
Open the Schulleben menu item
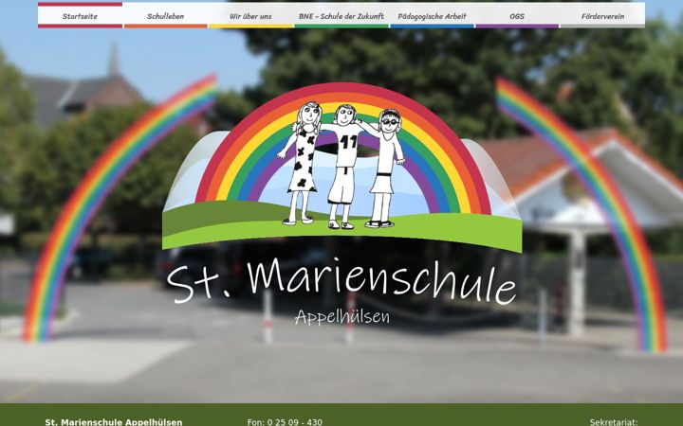(165, 16)
